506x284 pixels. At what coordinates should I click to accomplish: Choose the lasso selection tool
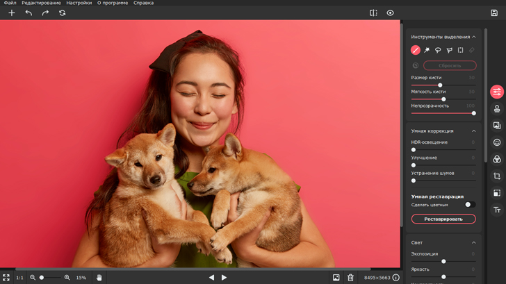[x=438, y=50]
